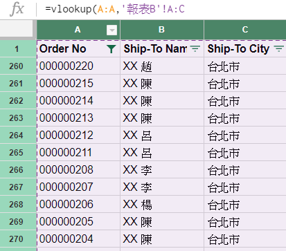Open the Ship-To Name filter icon

click(195, 48)
